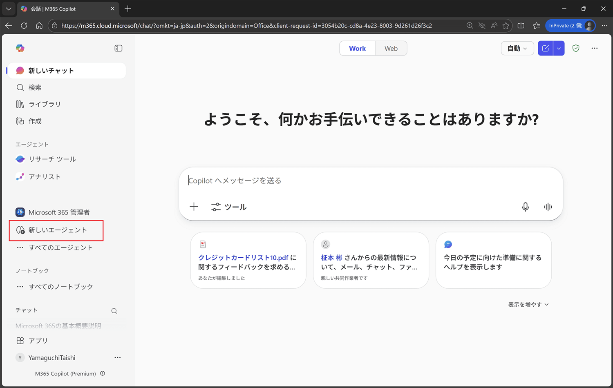The image size is (613, 388).
Task: Open a new browser tab
Action: [x=128, y=9]
